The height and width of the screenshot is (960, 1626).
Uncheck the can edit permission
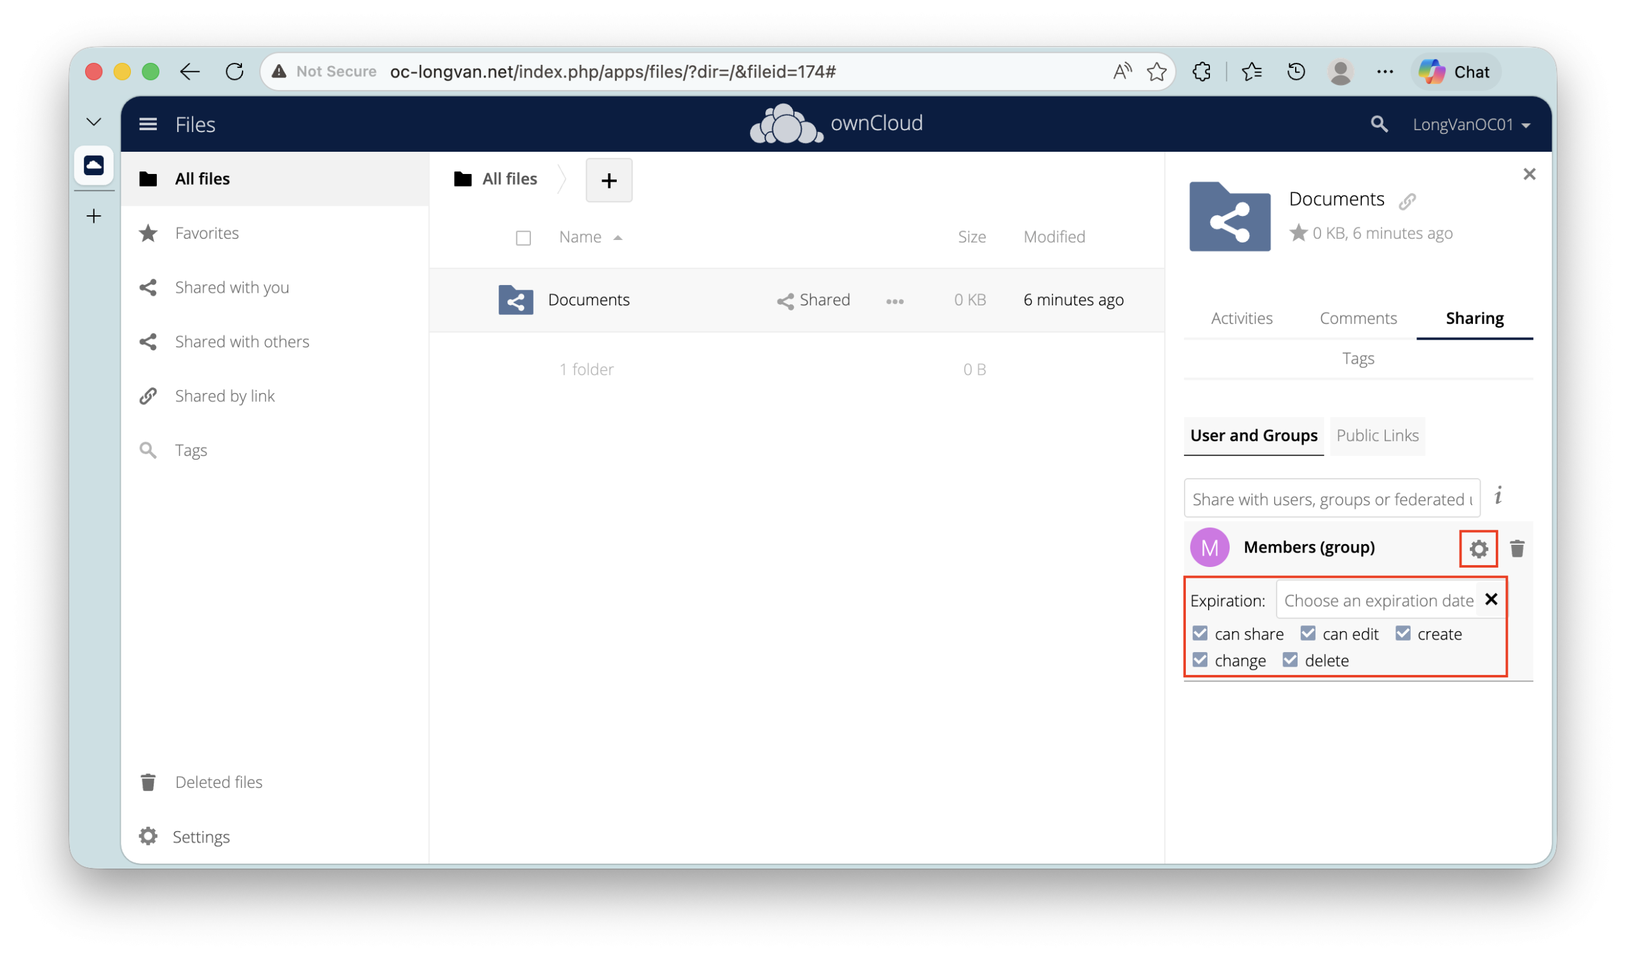pyautogui.click(x=1308, y=633)
